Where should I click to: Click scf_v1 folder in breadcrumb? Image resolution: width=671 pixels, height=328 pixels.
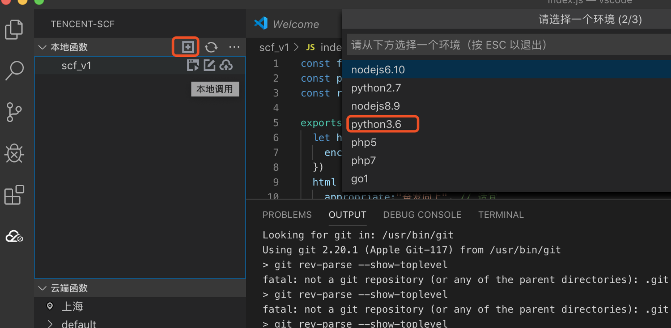click(274, 47)
